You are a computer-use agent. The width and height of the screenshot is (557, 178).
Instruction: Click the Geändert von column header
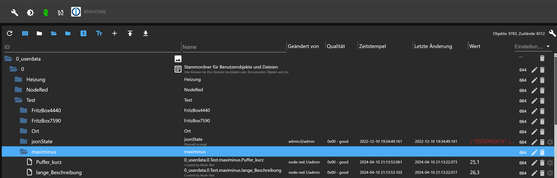(303, 47)
